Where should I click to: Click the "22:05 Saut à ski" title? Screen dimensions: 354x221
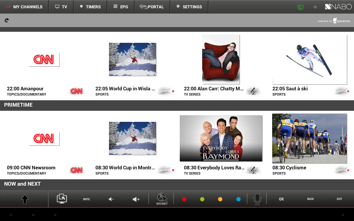coord(290,89)
